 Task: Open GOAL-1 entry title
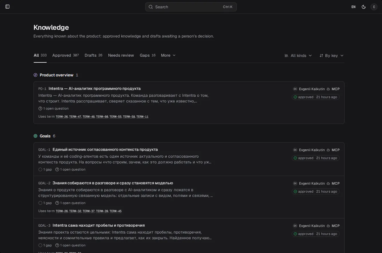[105, 149]
